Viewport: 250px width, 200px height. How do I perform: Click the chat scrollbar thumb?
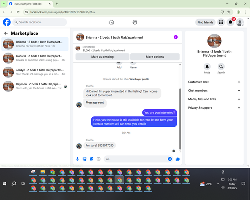click(x=180, y=119)
